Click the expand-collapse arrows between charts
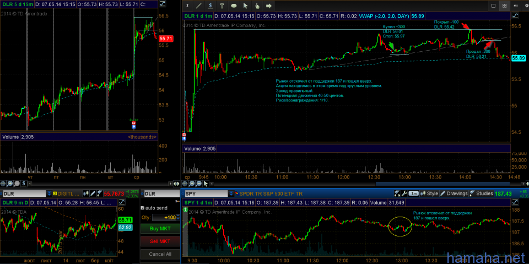Screen dimensions: 529x264 176,184
